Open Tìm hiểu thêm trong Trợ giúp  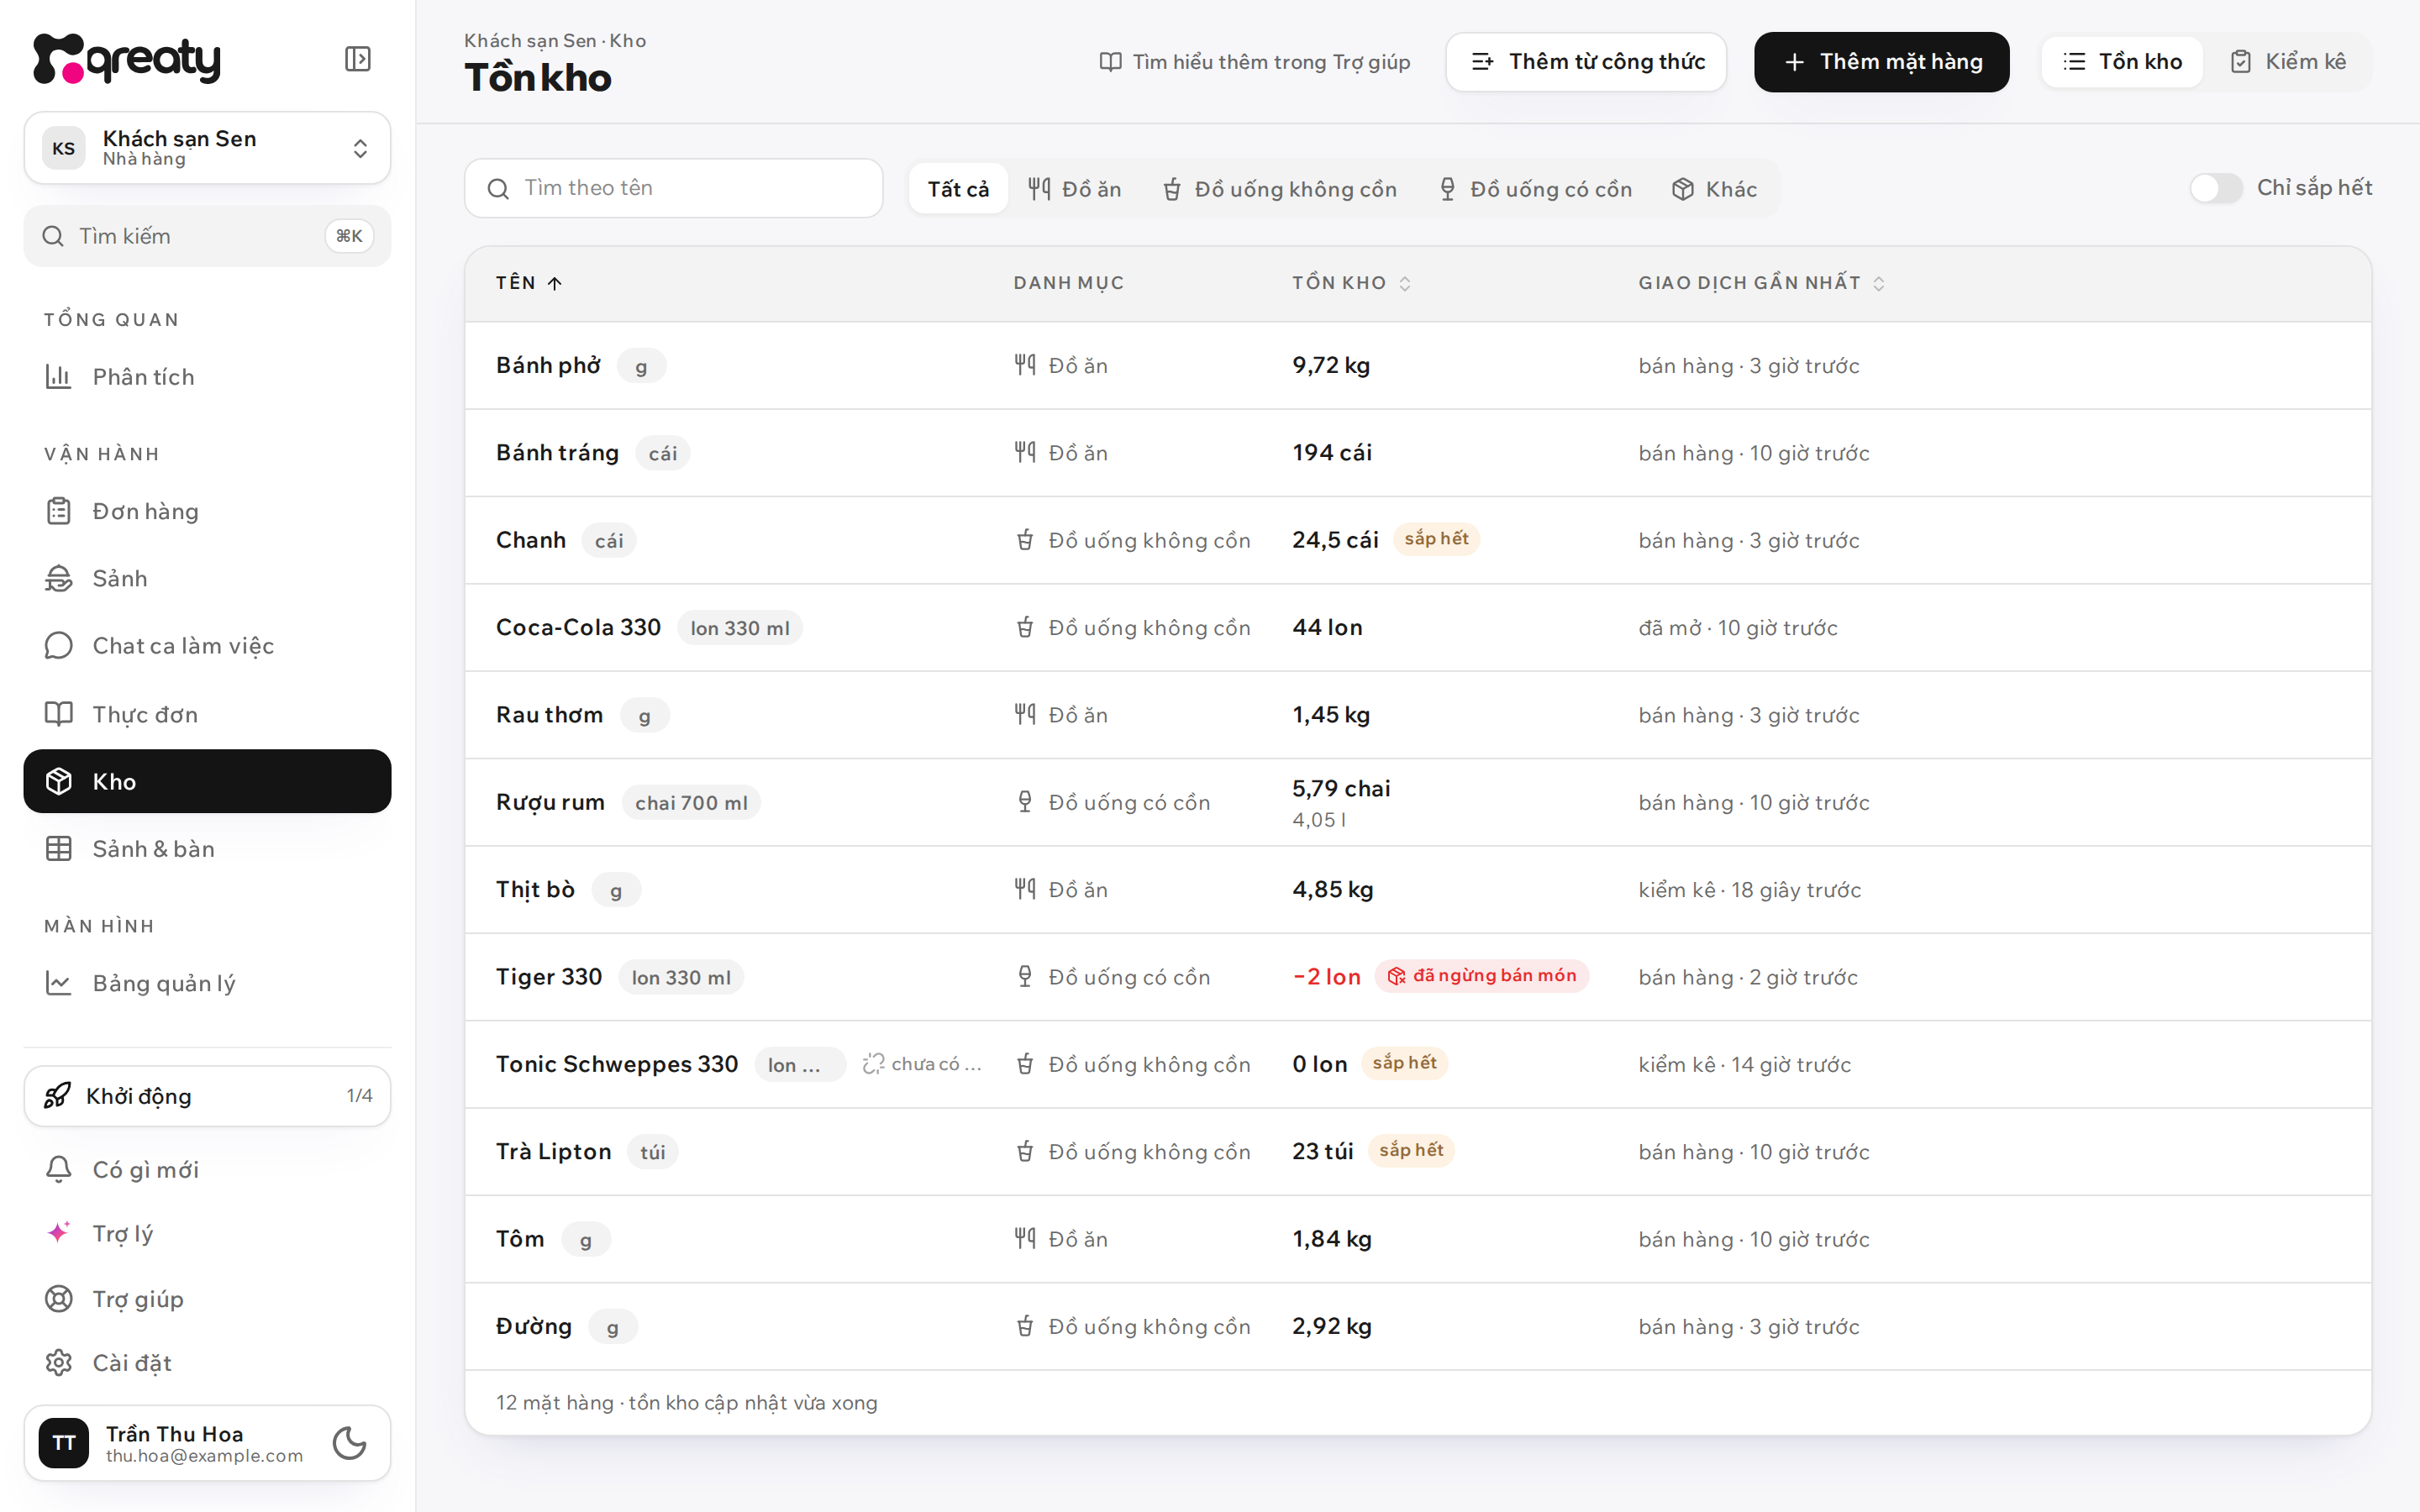pos(1254,62)
